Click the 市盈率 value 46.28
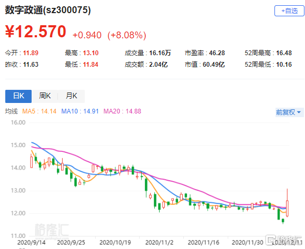Image resolution: width=305 pixels, height=249 pixels. pyautogui.click(x=217, y=53)
